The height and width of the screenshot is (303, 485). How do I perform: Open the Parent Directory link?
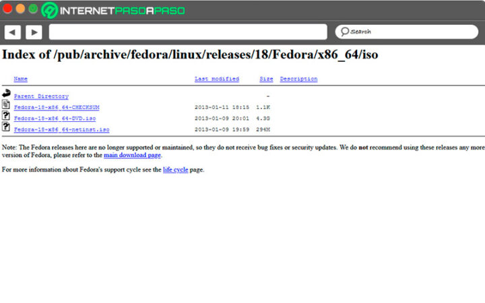[41, 96]
